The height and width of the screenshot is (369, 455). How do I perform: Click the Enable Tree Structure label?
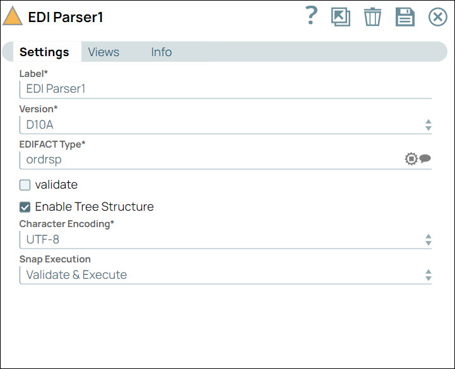(x=94, y=206)
